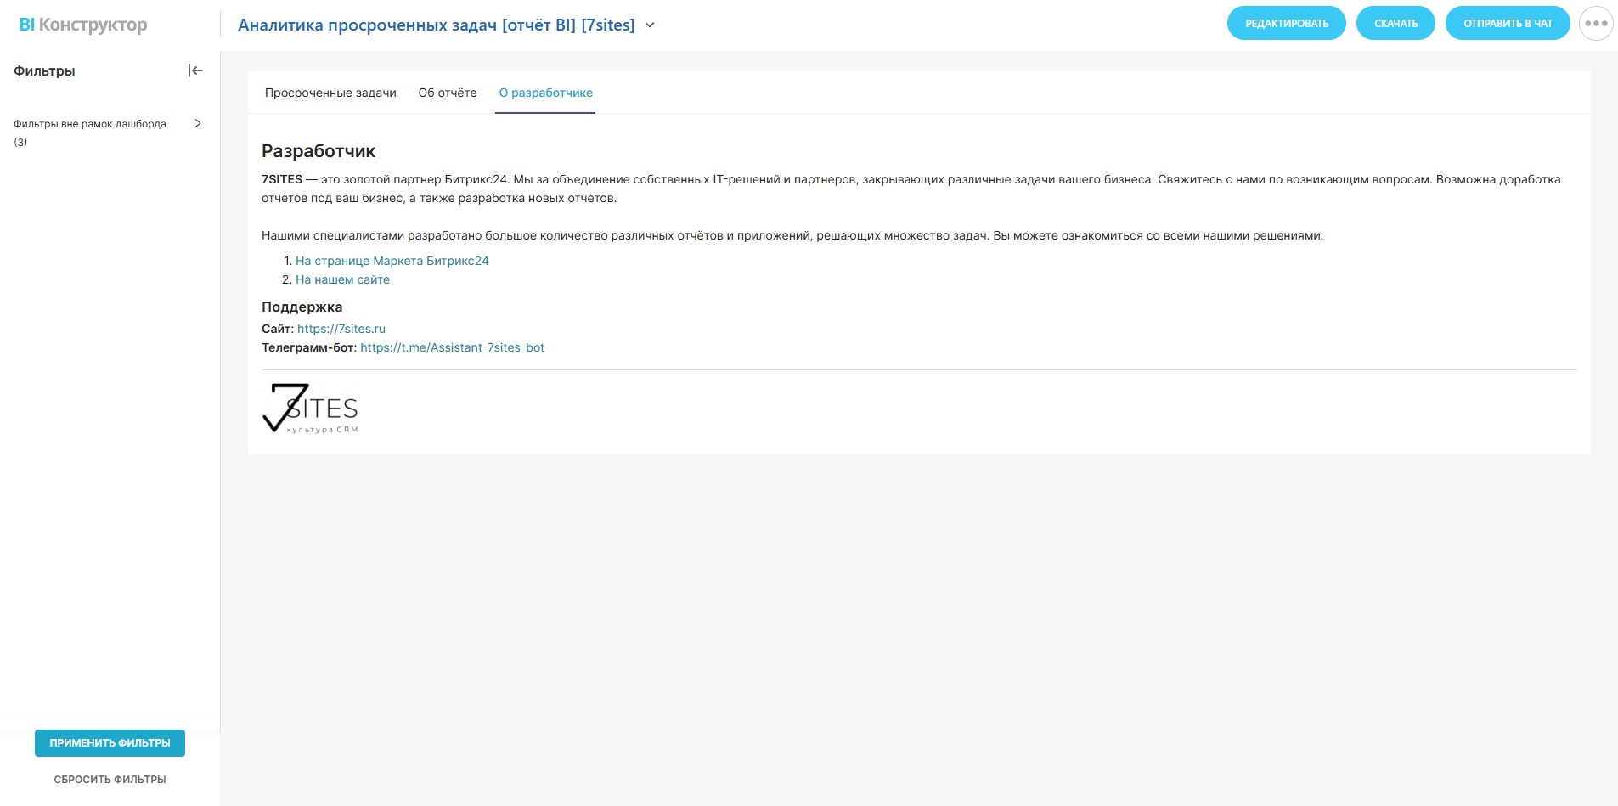Click the 7SITES logo image
The image size is (1618, 806).
click(311, 409)
